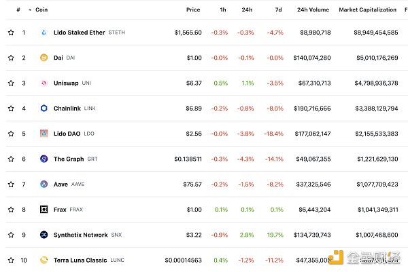Click the Chainlink hexagon logo
Viewport: 408px width, 272px height.
44,109
